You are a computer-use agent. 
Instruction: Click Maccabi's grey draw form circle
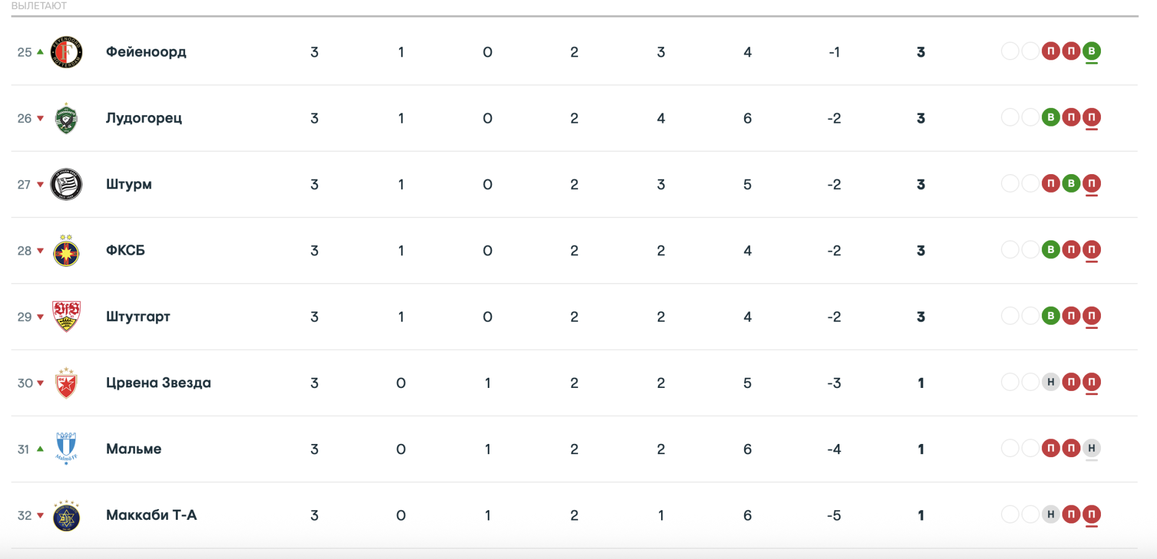coord(1051,514)
